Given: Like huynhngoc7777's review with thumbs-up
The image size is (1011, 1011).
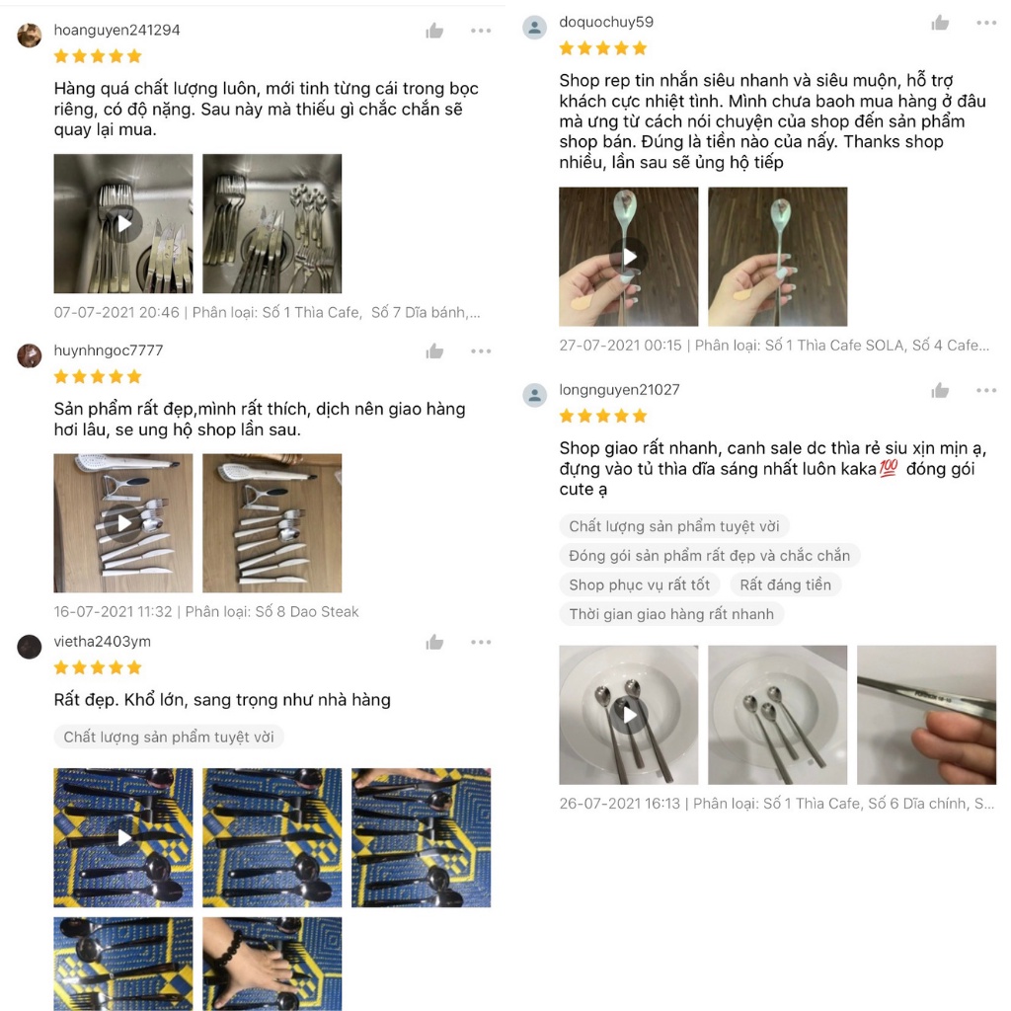Looking at the screenshot, I should pyautogui.click(x=434, y=350).
